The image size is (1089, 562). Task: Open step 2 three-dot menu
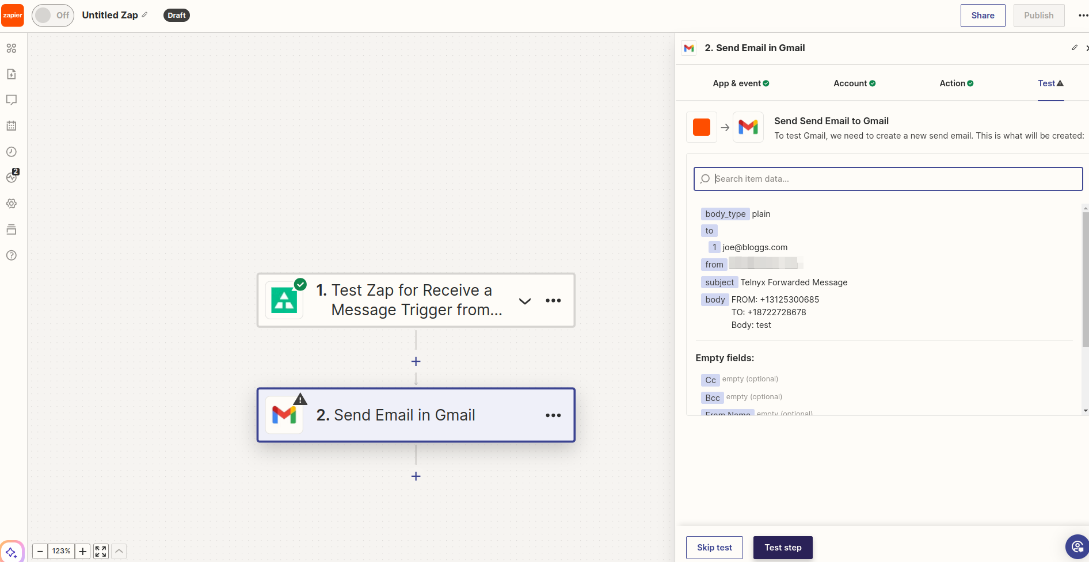[x=553, y=415]
